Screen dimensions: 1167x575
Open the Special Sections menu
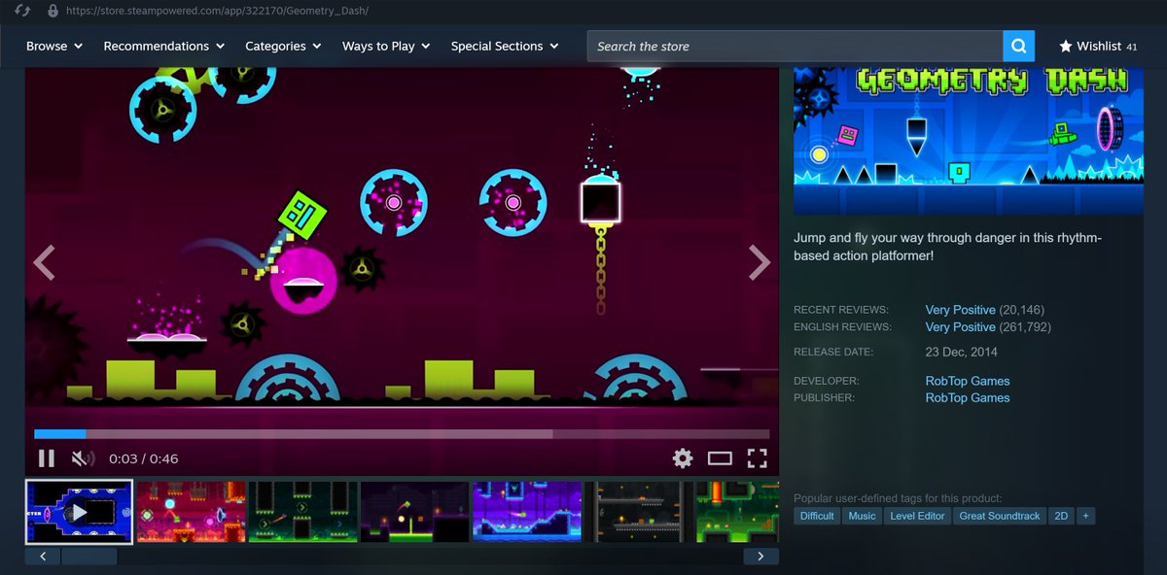(505, 46)
